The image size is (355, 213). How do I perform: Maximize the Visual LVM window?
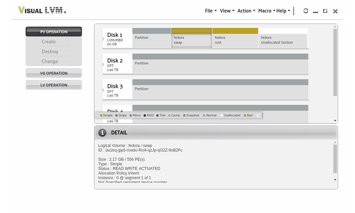(325, 11)
